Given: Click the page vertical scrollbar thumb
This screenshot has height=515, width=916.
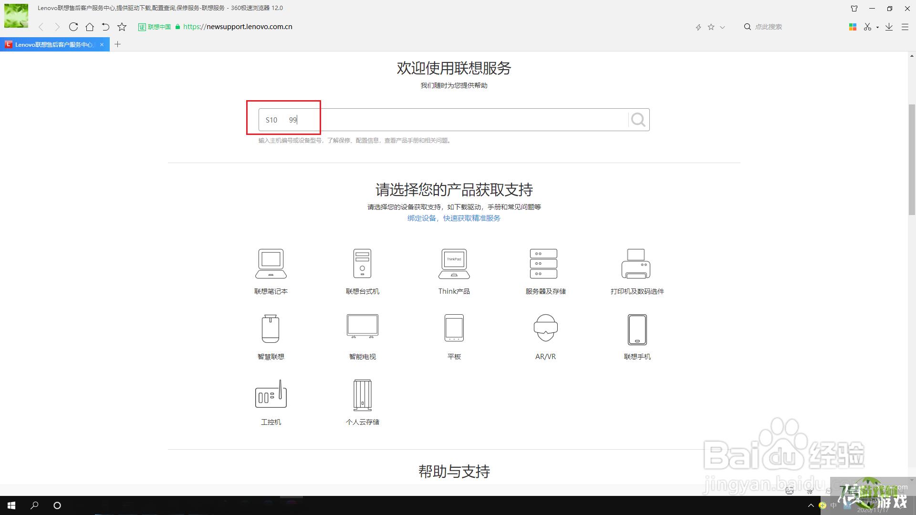Looking at the screenshot, I should click(x=912, y=159).
